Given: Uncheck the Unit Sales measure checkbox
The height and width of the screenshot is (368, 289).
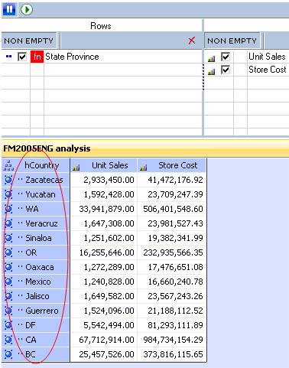Looking at the screenshot, I should coord(226,57).
